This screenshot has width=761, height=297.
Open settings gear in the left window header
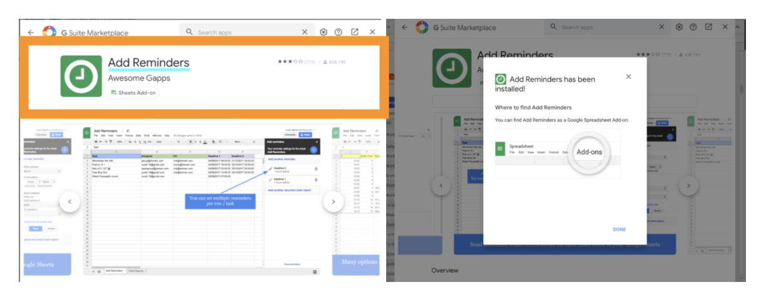point(323,32)
